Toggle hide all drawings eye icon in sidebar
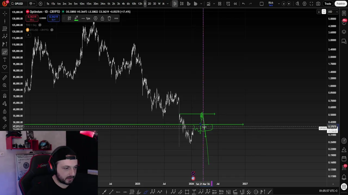 pyautogui.click(x=5, y=119)
